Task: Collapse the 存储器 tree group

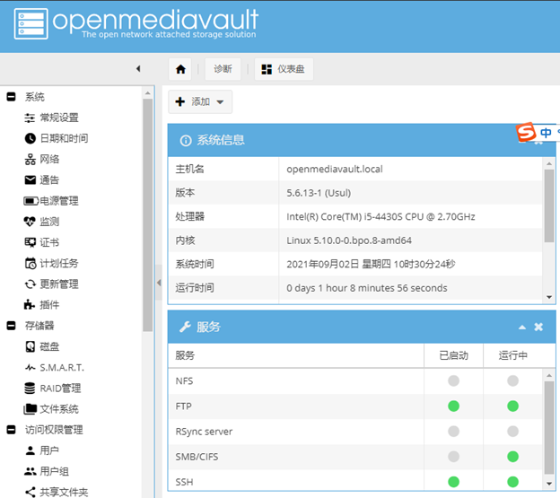Action: [11, 326]
